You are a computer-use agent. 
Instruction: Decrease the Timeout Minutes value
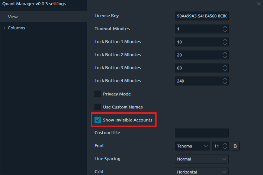[225, 31]
